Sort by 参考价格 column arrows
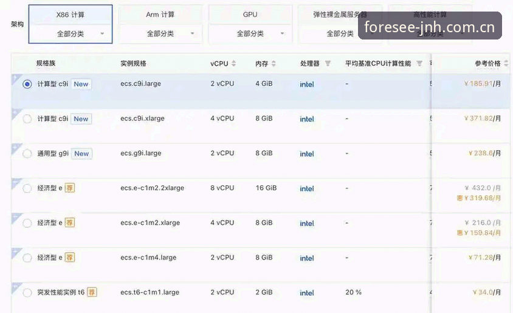Screen dimensions: 513x313 506,63
